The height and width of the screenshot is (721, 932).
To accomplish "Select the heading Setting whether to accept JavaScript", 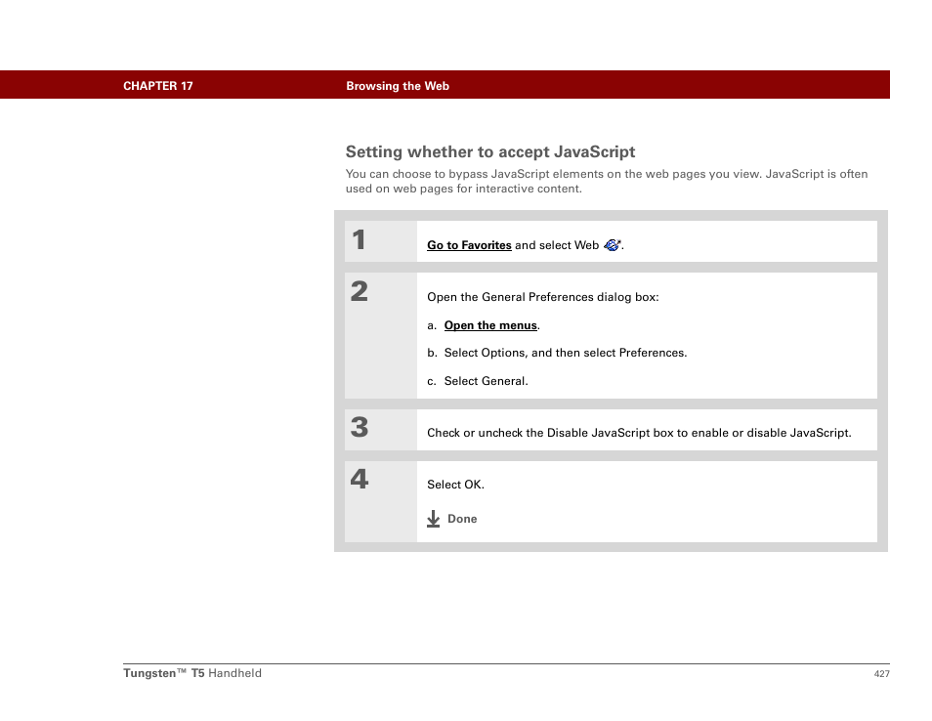I will point(489,151).
